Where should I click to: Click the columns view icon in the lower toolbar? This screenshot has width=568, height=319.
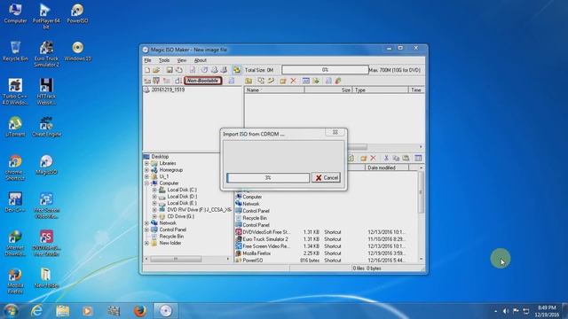418,158
